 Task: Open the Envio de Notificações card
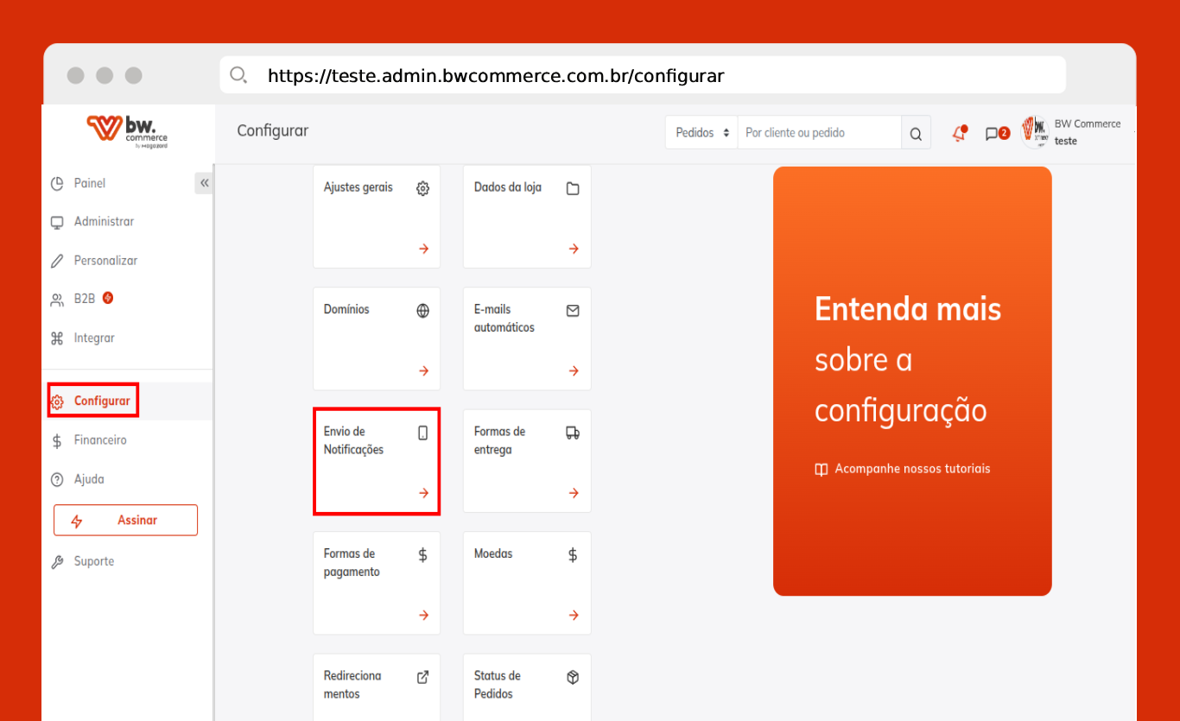point(377,461)
